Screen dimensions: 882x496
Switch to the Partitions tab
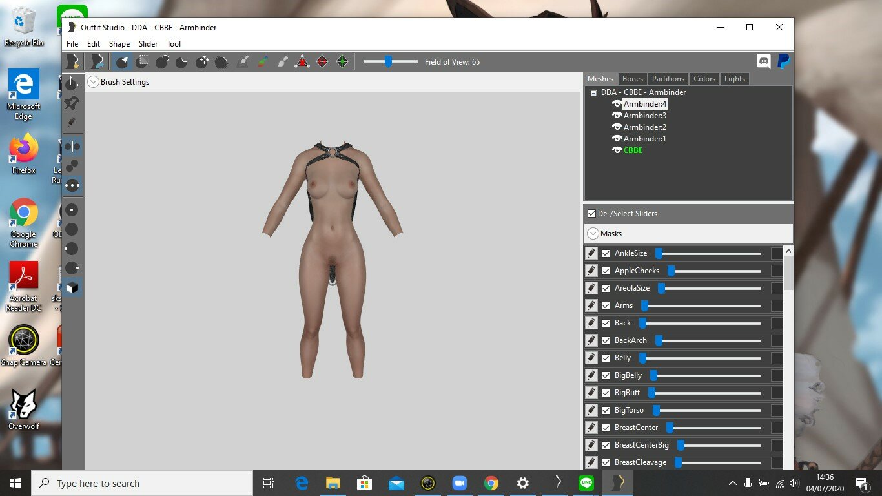coord(668,79)
